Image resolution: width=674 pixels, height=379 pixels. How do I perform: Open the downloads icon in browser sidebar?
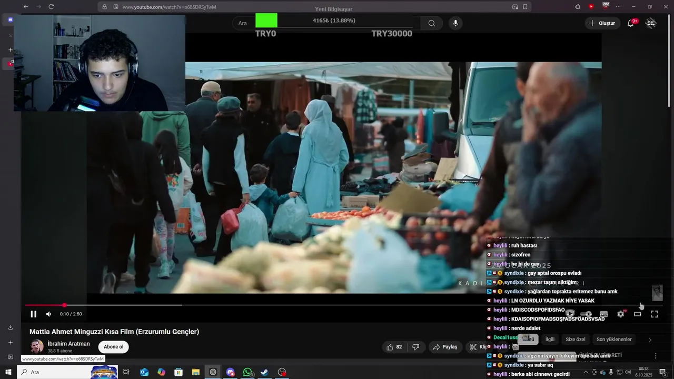point(10,327)
